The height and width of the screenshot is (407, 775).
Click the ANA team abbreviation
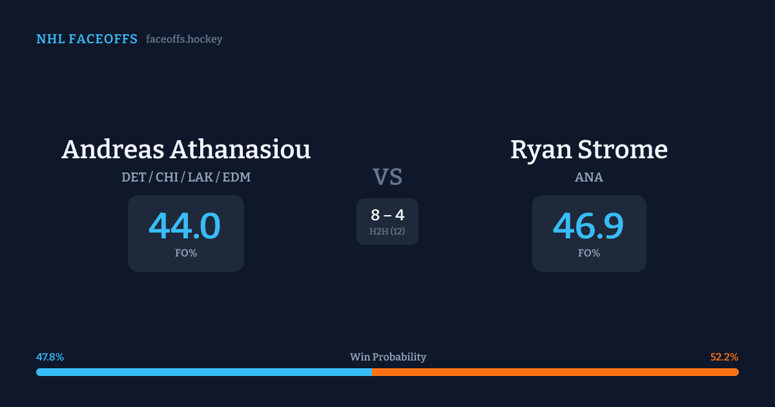click(x=589, y=177)
